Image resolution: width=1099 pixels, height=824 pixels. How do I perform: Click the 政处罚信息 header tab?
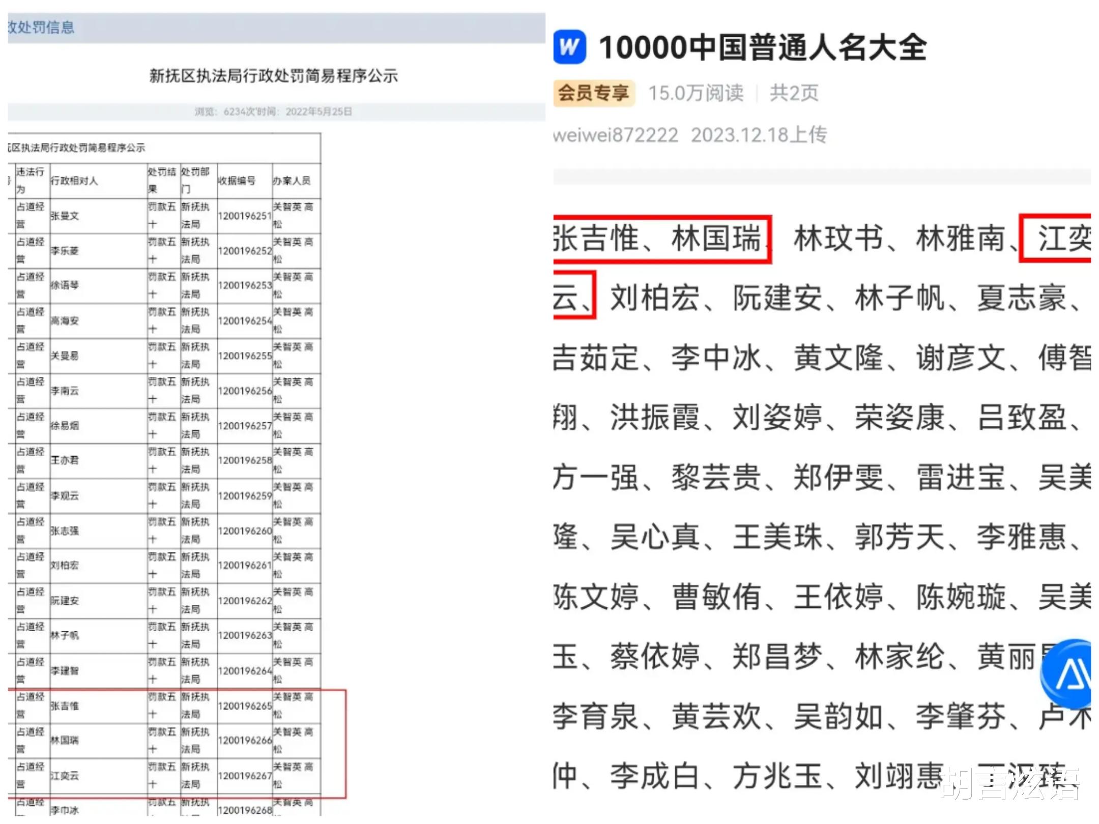click(x=41, y=27)
